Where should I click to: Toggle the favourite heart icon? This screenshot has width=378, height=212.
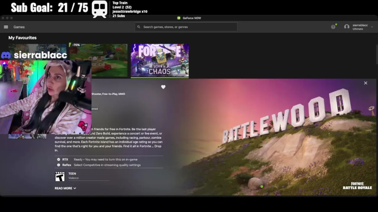(x=163, y=87)
